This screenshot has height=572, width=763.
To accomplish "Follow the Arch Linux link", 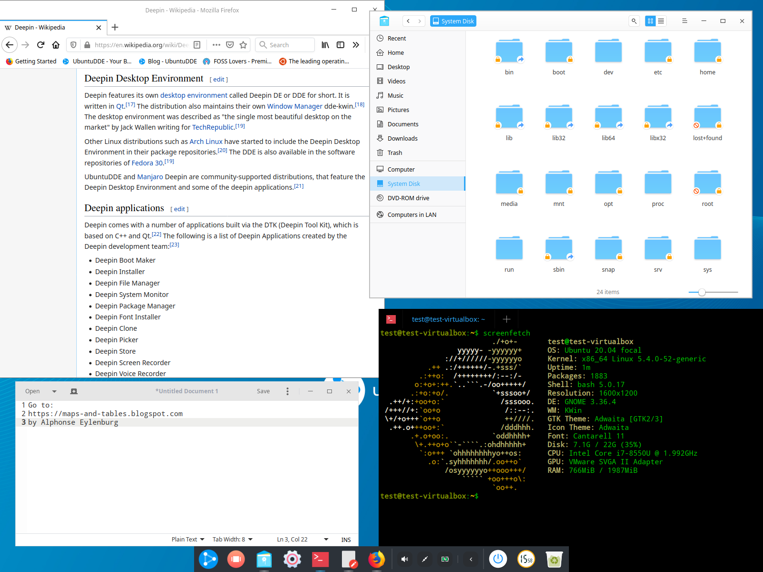I will point(206,142).
